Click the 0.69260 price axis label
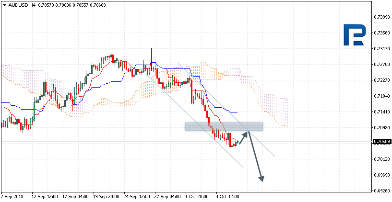 coord(382,191)
